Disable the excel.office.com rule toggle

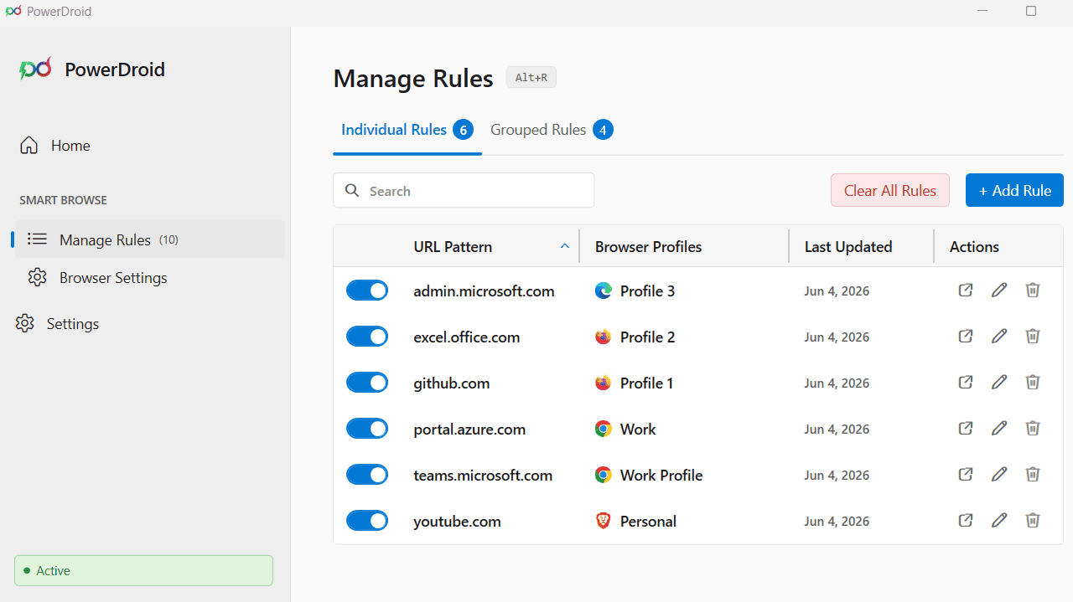coord(367,337)
